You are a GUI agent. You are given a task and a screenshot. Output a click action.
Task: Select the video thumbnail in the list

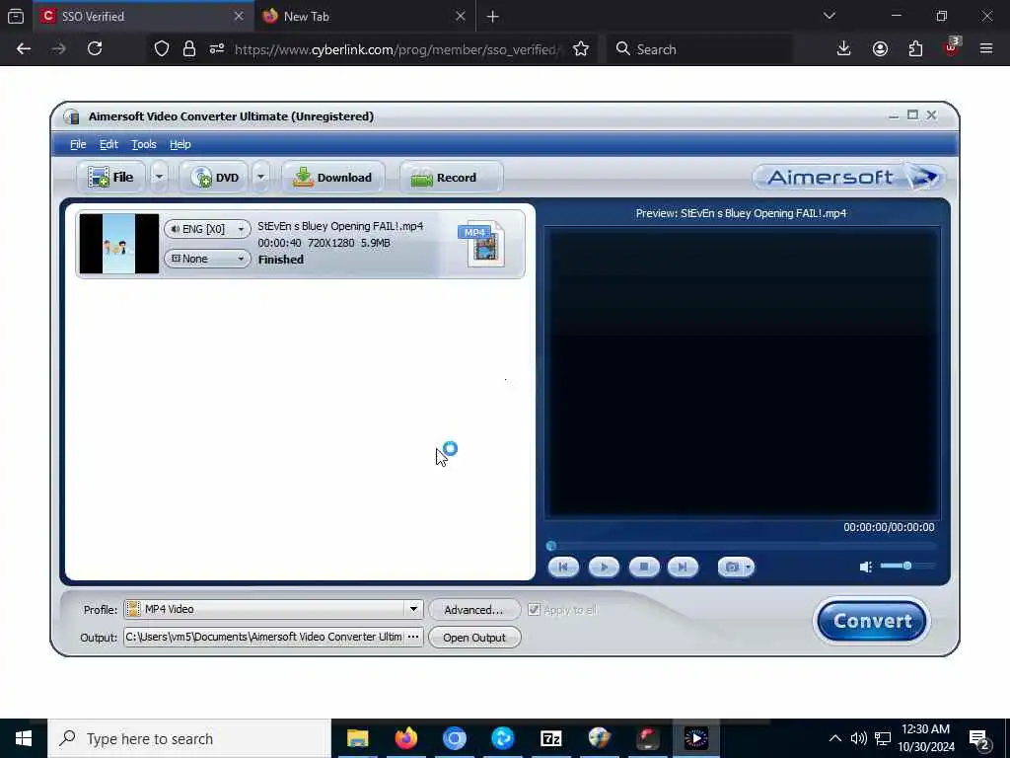point(119,244)
